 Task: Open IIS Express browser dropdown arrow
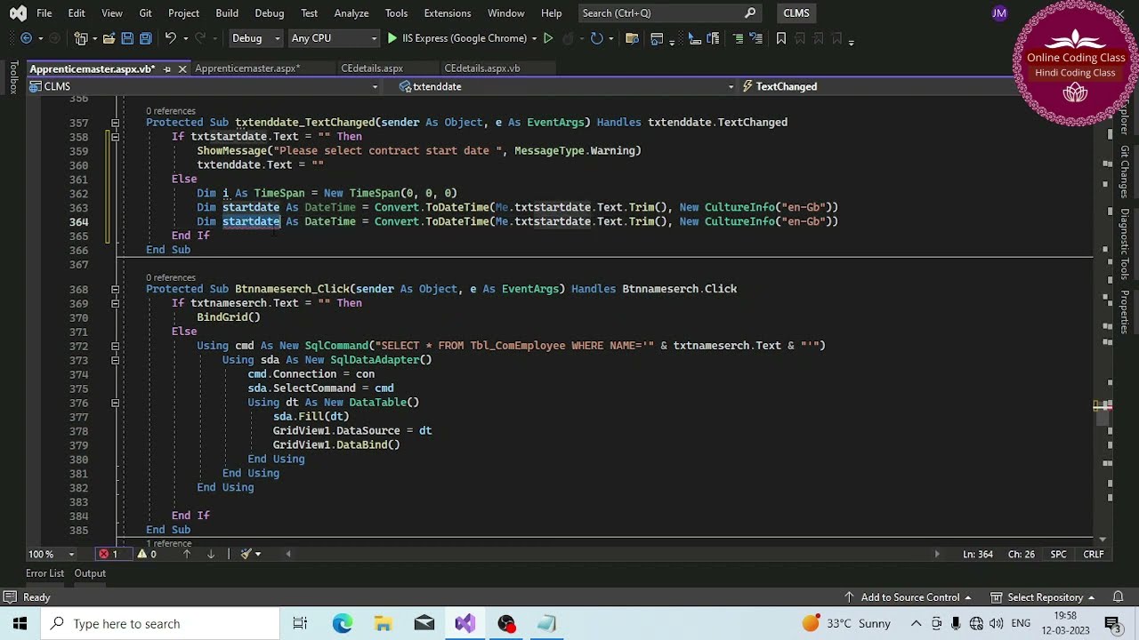534,38
